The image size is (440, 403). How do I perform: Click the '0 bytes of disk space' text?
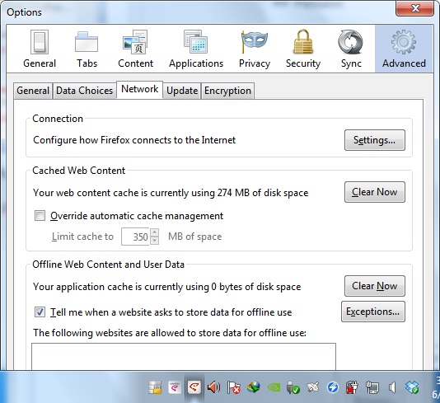256,287
